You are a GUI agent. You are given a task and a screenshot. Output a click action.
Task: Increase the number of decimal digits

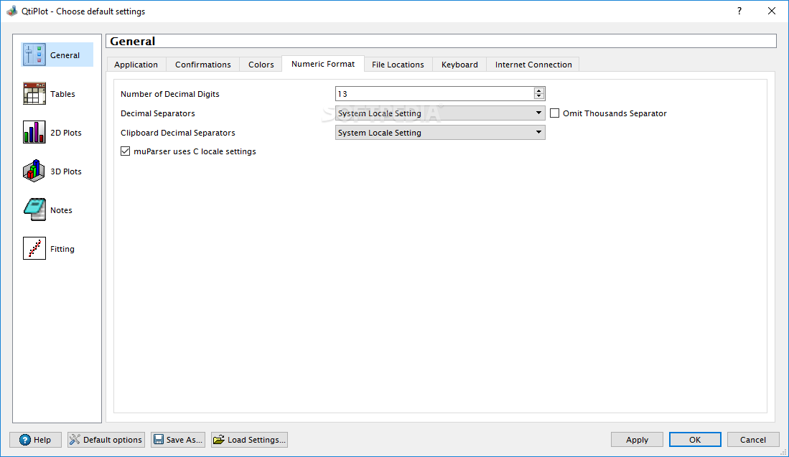539,90
